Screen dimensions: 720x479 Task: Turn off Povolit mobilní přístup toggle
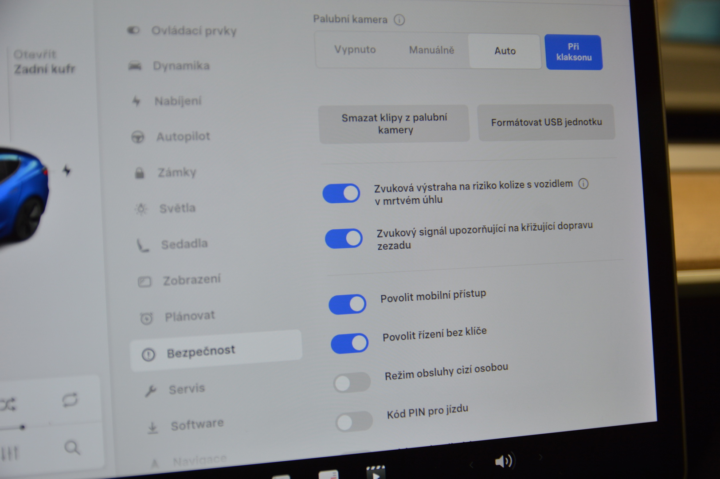click(x=347, y=304)
